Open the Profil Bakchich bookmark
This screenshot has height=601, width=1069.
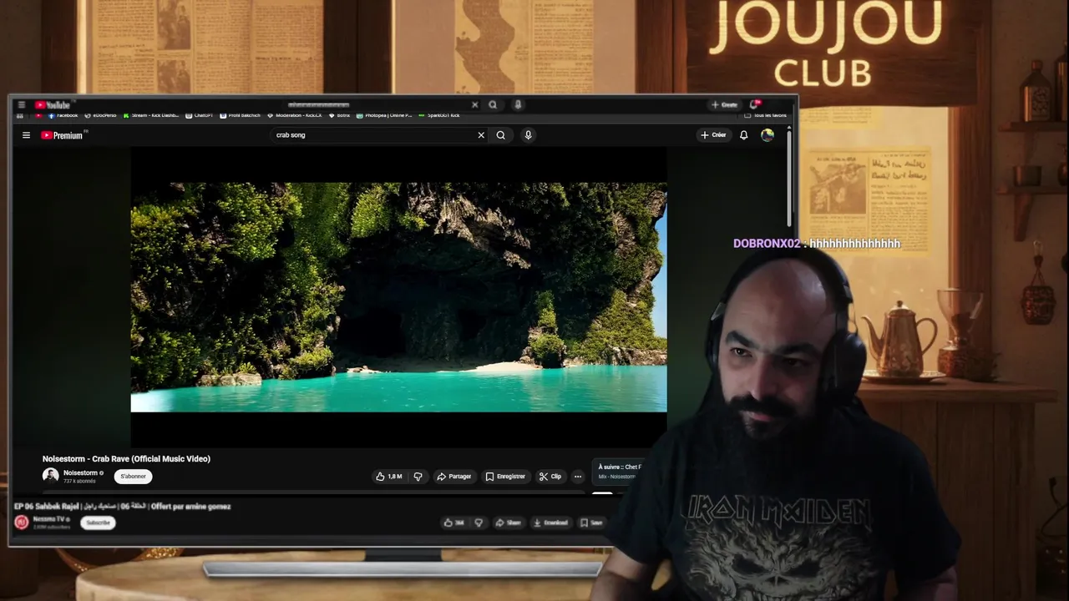click(241, 115)
